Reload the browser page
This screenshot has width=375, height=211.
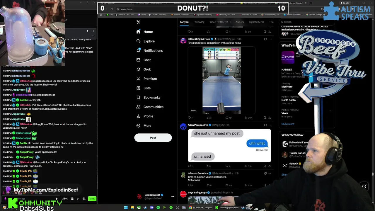tap(112, 9)
